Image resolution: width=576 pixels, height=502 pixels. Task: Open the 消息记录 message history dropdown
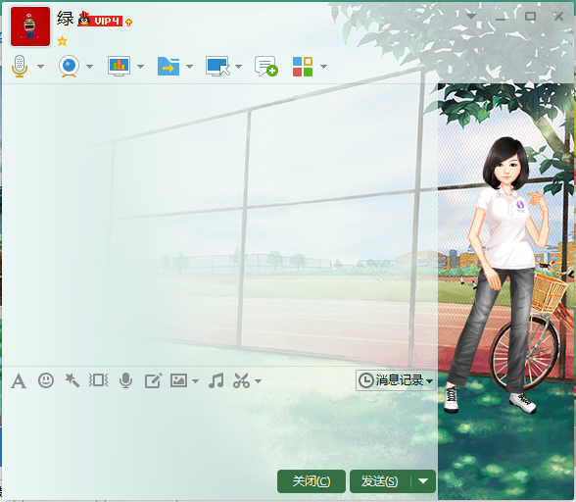pyautogui.click(x=396, y=380)
